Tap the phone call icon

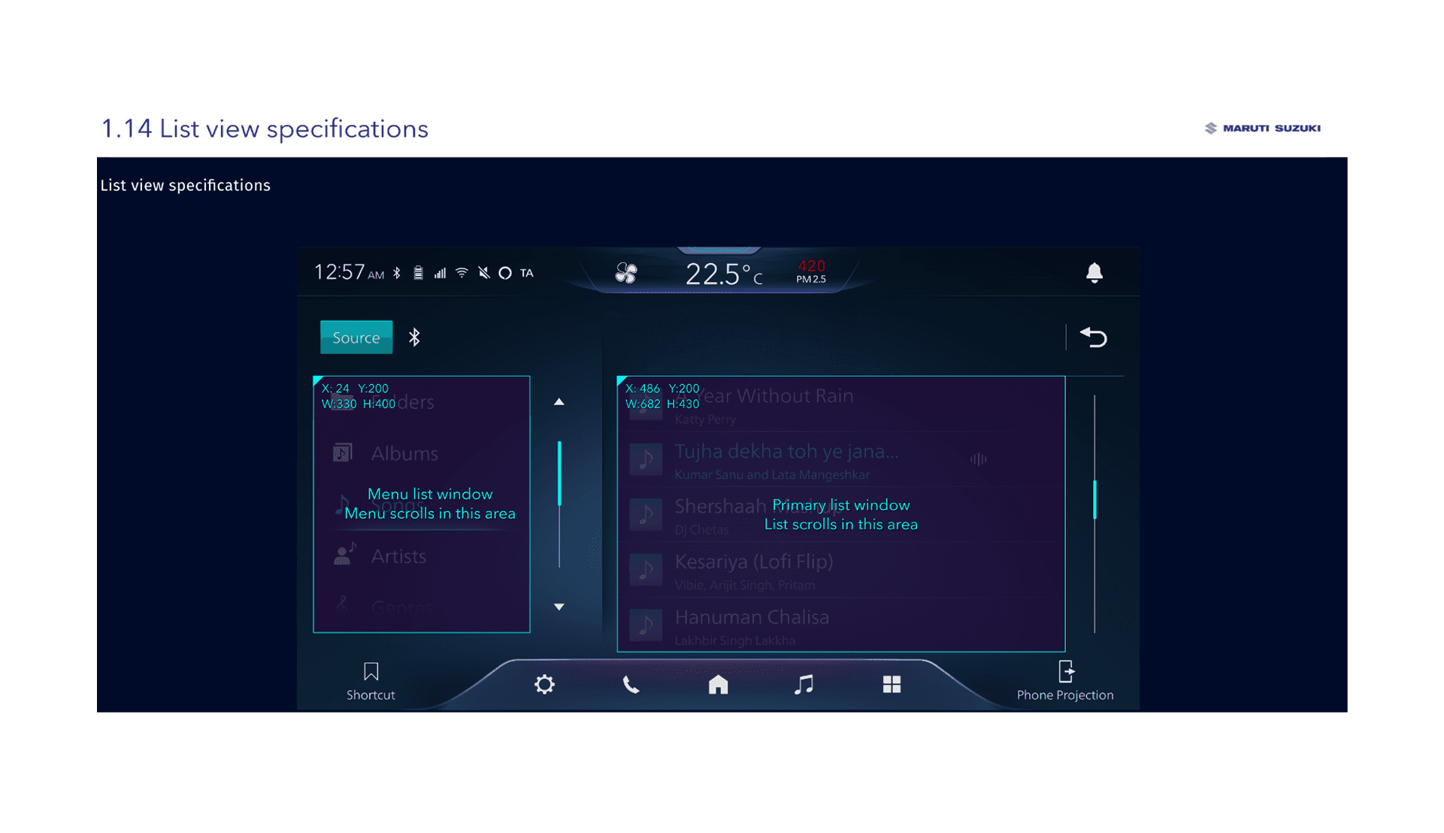click(631, 684)
